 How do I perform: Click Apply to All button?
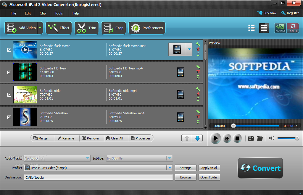pyautogui.click(x=209, y=168)
